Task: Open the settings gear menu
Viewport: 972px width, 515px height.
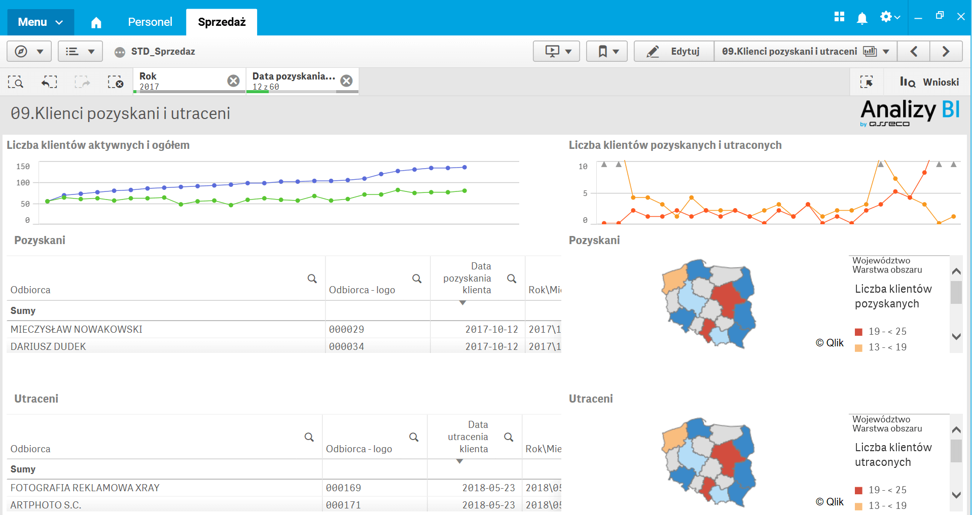Action: pos(890,17)
